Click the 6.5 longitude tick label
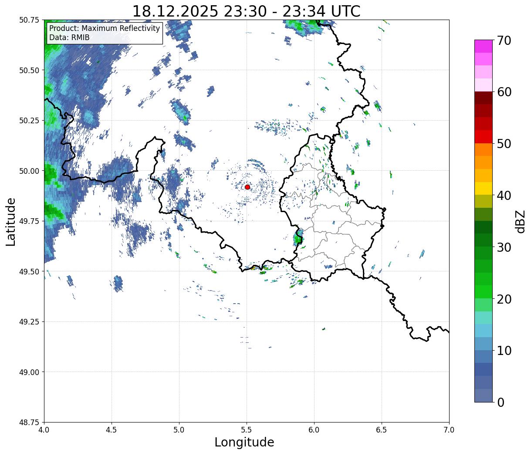This screenshot has width=531, height=453. click(382, 429)
